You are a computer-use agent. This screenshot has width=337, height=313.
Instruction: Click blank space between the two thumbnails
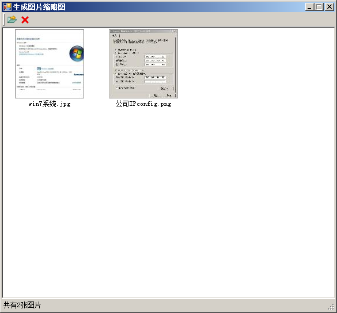pos(97,64)
